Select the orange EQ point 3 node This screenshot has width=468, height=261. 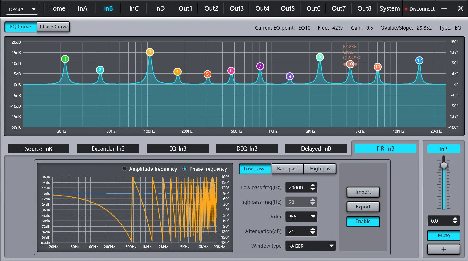coord(150,52)
